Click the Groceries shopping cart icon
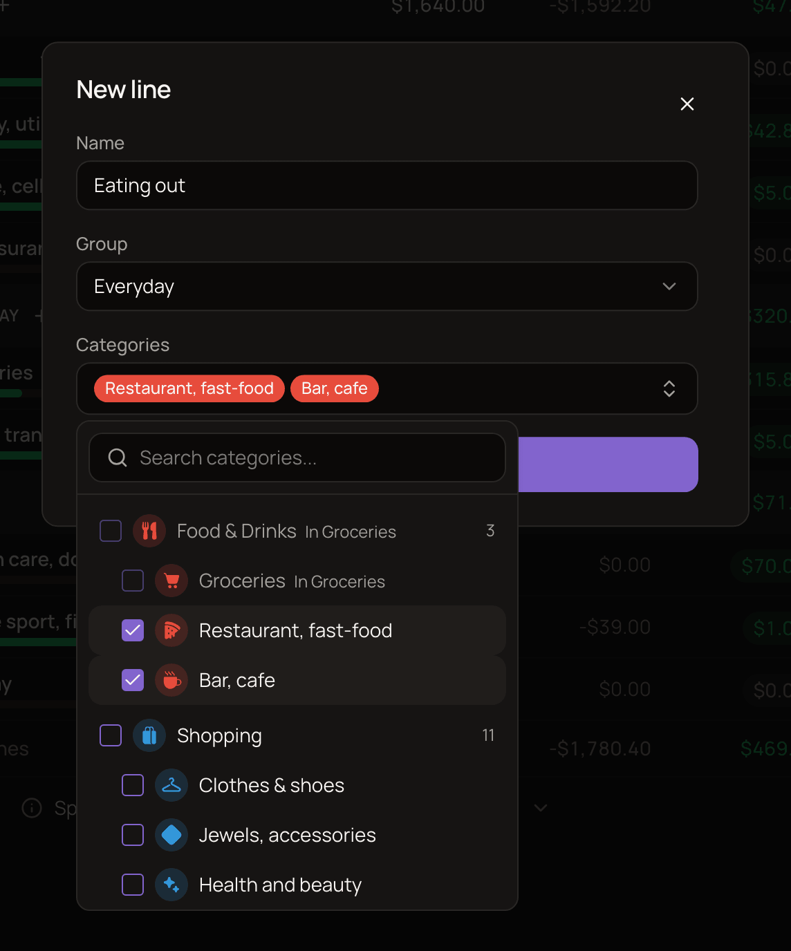The image size is (791, 951). (171, 581)
